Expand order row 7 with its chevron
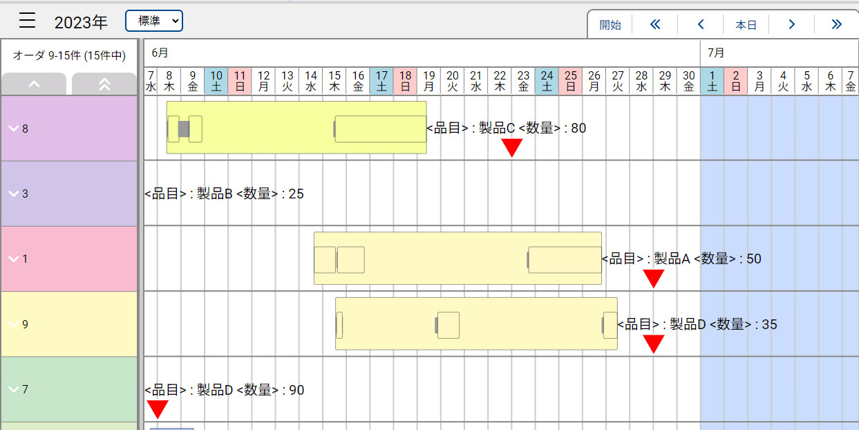Screen dimensions: 859x430 (14, 389)
